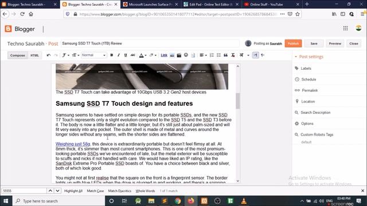Screen dimensions: 367x206
Task: Click the editor scroll down arrow
Action: [238, 181]
